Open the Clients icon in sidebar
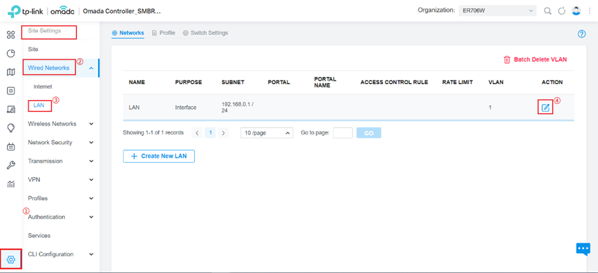 [x=11, y=110]
